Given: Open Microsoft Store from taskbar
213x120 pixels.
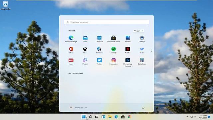Looking at the screenshot, I should [x=123, y=117].
